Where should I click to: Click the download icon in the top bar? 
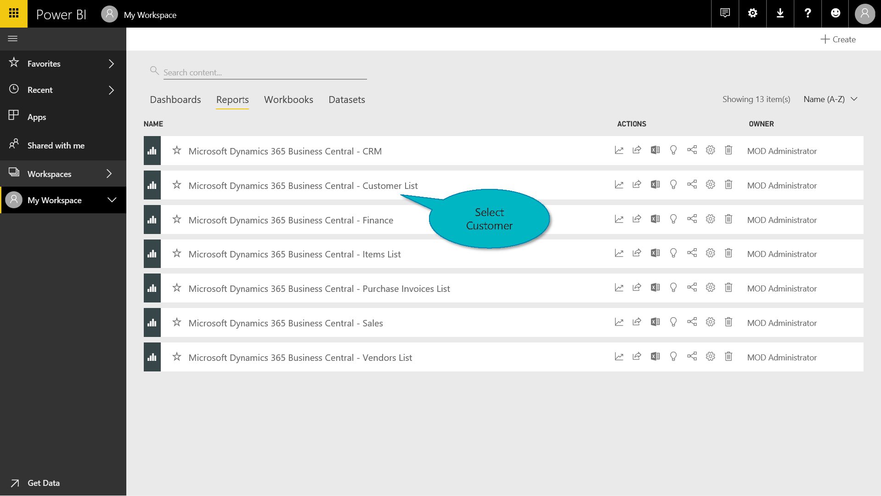(x=780, y=13)
